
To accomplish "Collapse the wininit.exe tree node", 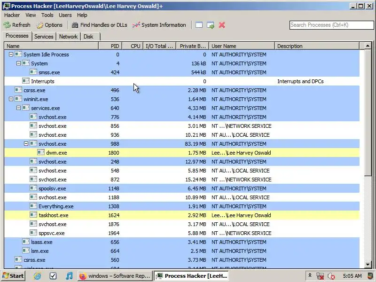I will 11,99.
